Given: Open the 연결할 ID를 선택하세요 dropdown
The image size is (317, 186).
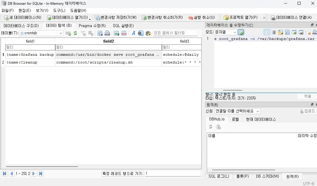Looking at the screenshot, I should 237,111.
